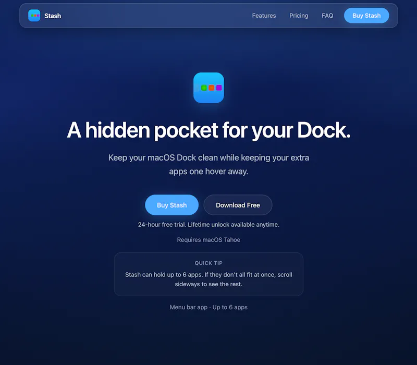Open the Pricing nav link
This screenshot has width=417, height=365.
coord(299,16)
